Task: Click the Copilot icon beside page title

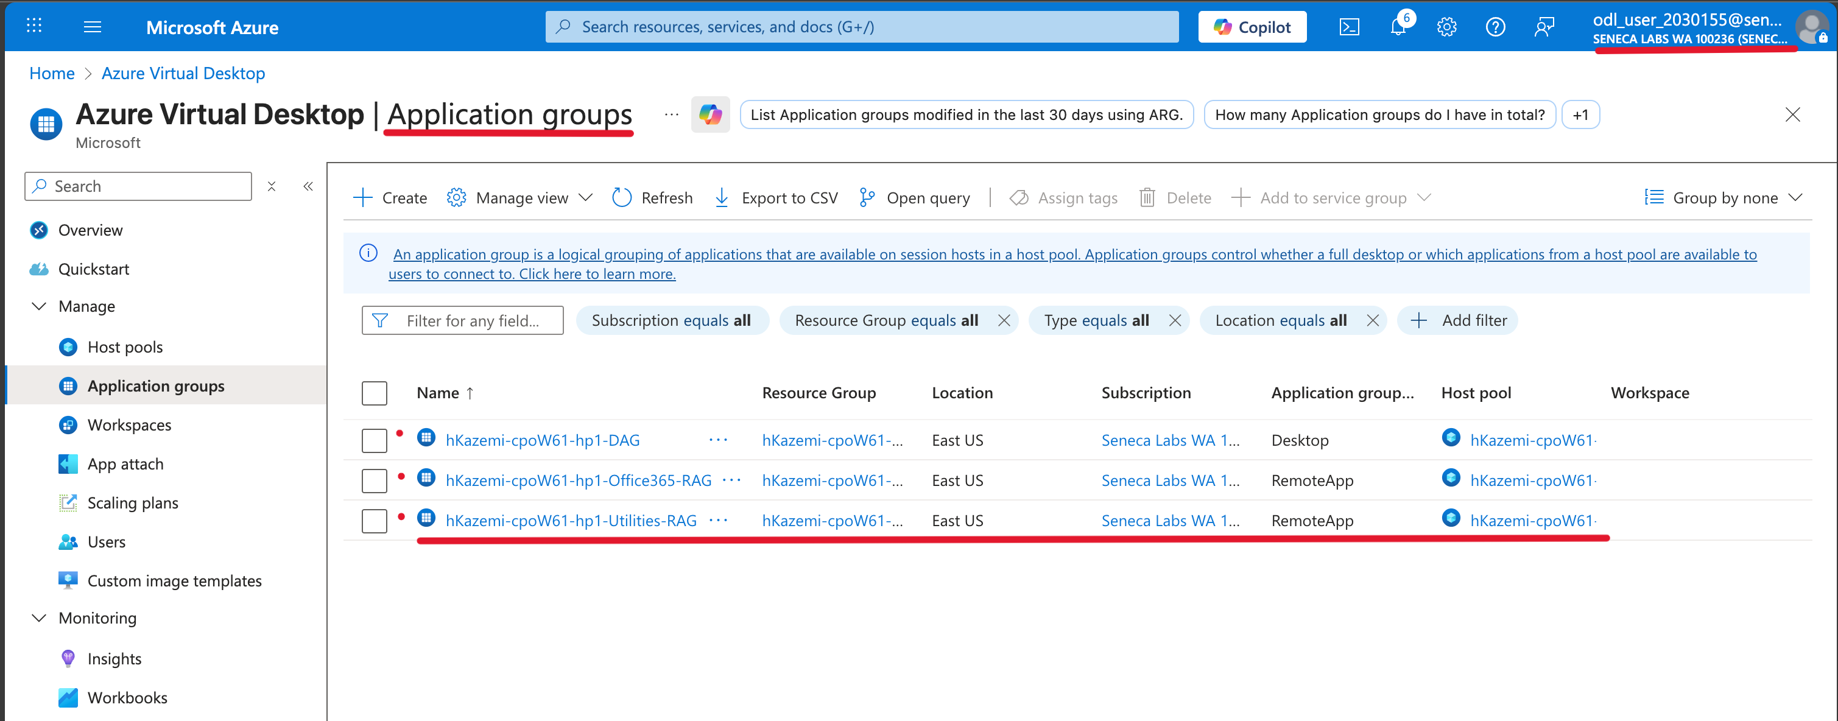Action: coord(710,114)
